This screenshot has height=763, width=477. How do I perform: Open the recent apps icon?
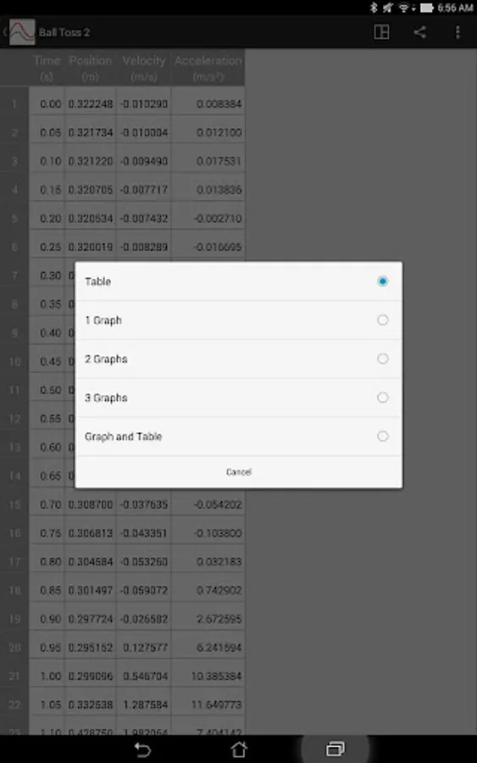tap(335, 749)
